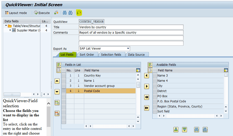Click insert line icon beside Fields in List

[57, 102]
